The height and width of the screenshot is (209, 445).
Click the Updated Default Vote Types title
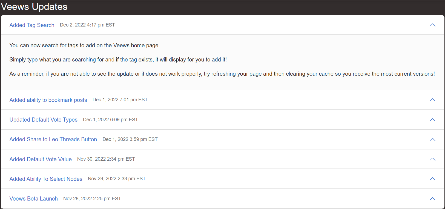43,120
